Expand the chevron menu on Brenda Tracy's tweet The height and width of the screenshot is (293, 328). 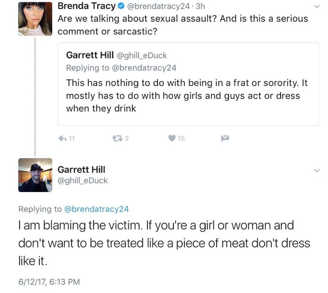pyautogui.click(x=317, y=6)
